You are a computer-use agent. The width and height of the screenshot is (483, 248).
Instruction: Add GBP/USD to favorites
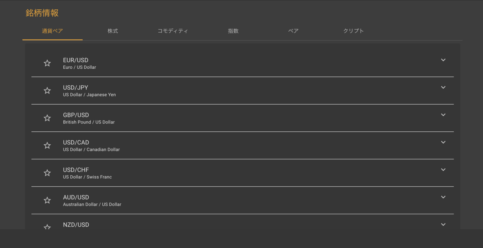point(47,118)
